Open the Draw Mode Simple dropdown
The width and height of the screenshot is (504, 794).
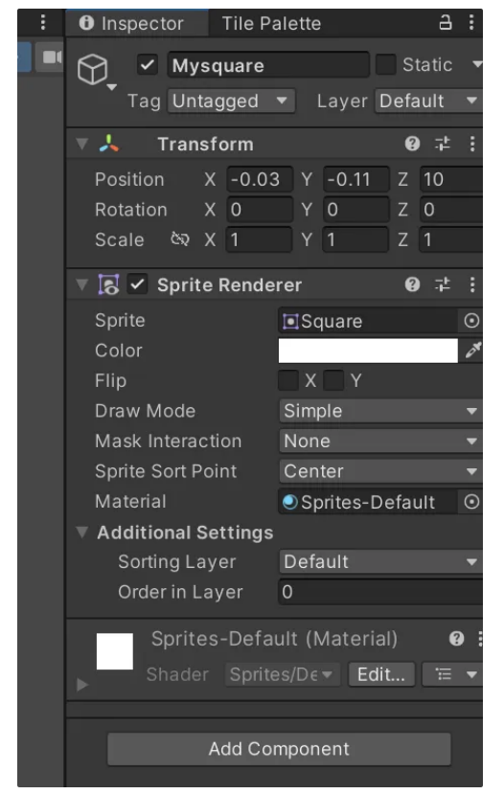point(379,411)
